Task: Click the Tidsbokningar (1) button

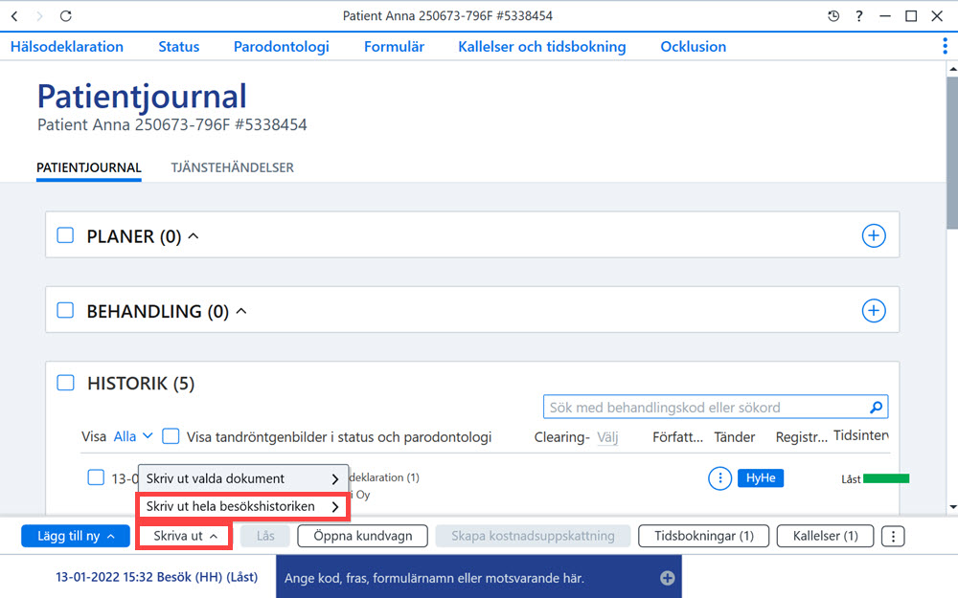Action: pyautogui.click(x=704, y=537)
